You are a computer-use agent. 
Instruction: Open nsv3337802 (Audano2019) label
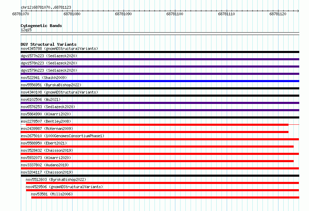[45, 165]
